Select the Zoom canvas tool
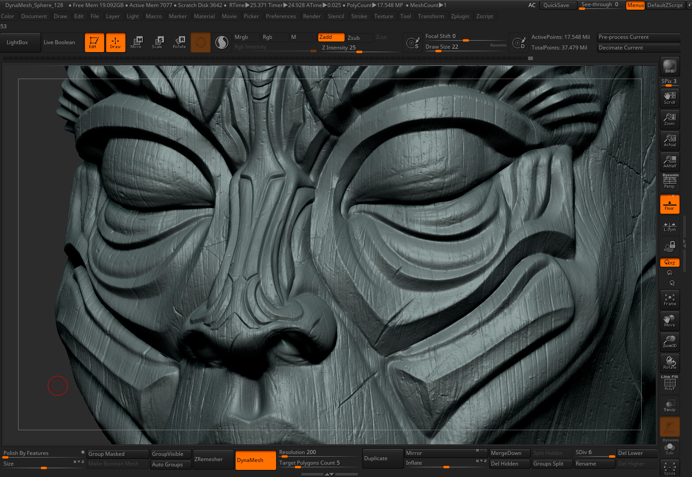692x477 pixels. pos(669,119)
